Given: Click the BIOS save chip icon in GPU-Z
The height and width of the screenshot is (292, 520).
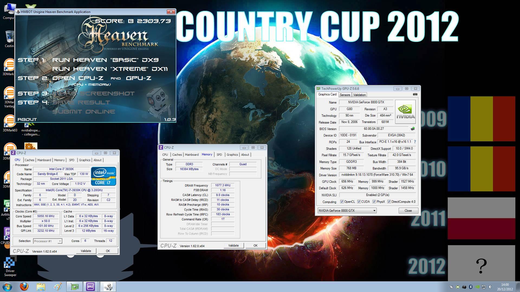Looking at the screenshot, I should [x=413, y=129].
